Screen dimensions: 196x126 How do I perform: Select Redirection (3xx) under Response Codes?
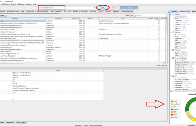point(184,70)
